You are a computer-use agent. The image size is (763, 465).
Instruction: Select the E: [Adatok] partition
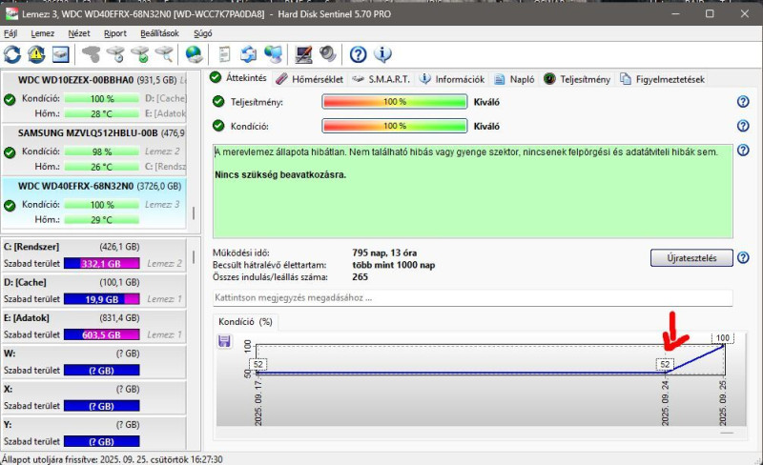click(94, 327)
